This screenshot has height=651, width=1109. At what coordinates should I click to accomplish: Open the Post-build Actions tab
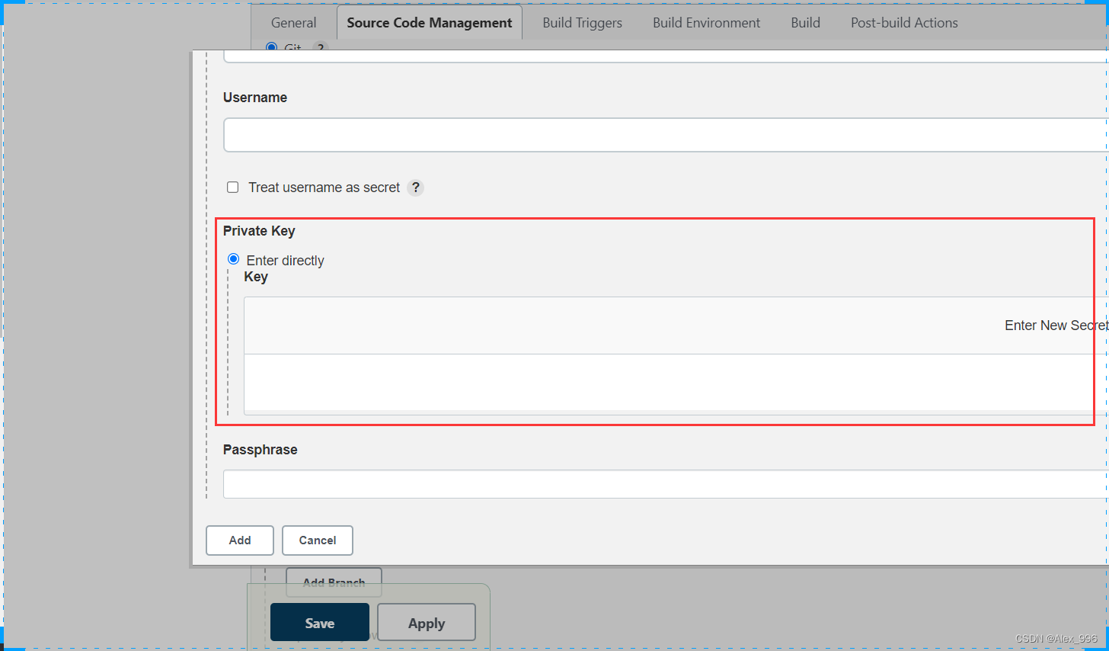[x=904, y=23]
